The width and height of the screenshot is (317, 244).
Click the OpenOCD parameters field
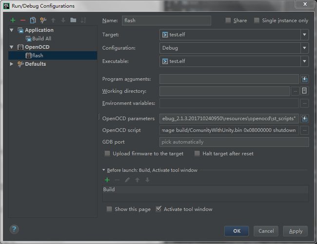[229, 119]
